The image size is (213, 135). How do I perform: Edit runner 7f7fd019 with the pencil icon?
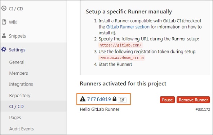click(122, 100)
